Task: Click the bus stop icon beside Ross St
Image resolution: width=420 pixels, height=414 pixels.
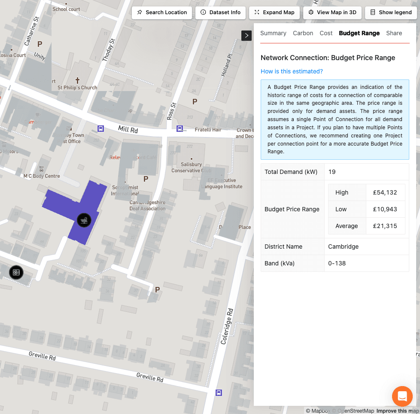Action: pyautogui.click(x=180, y=128)
